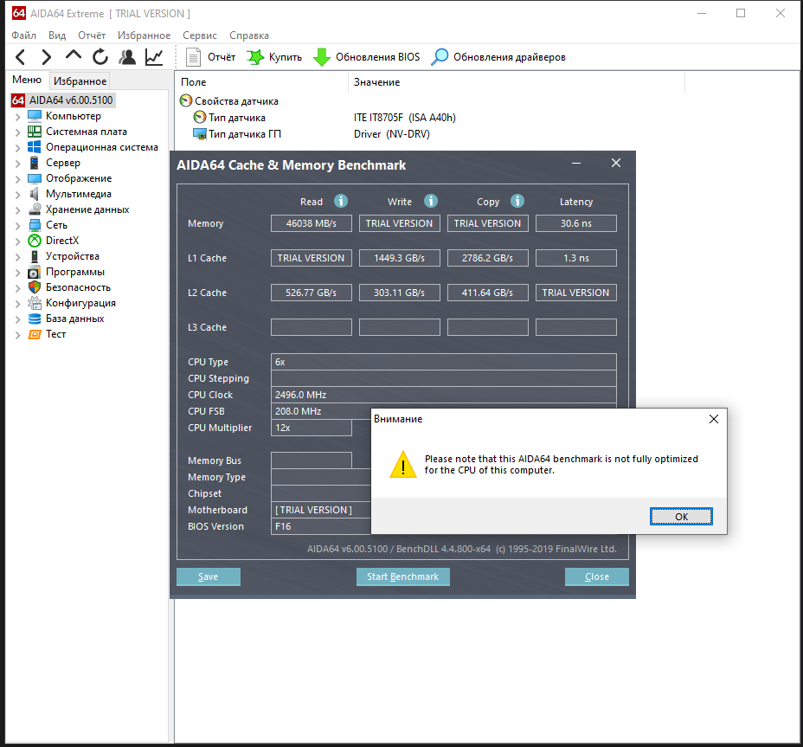Click the Copy info icon

point(517,201)
